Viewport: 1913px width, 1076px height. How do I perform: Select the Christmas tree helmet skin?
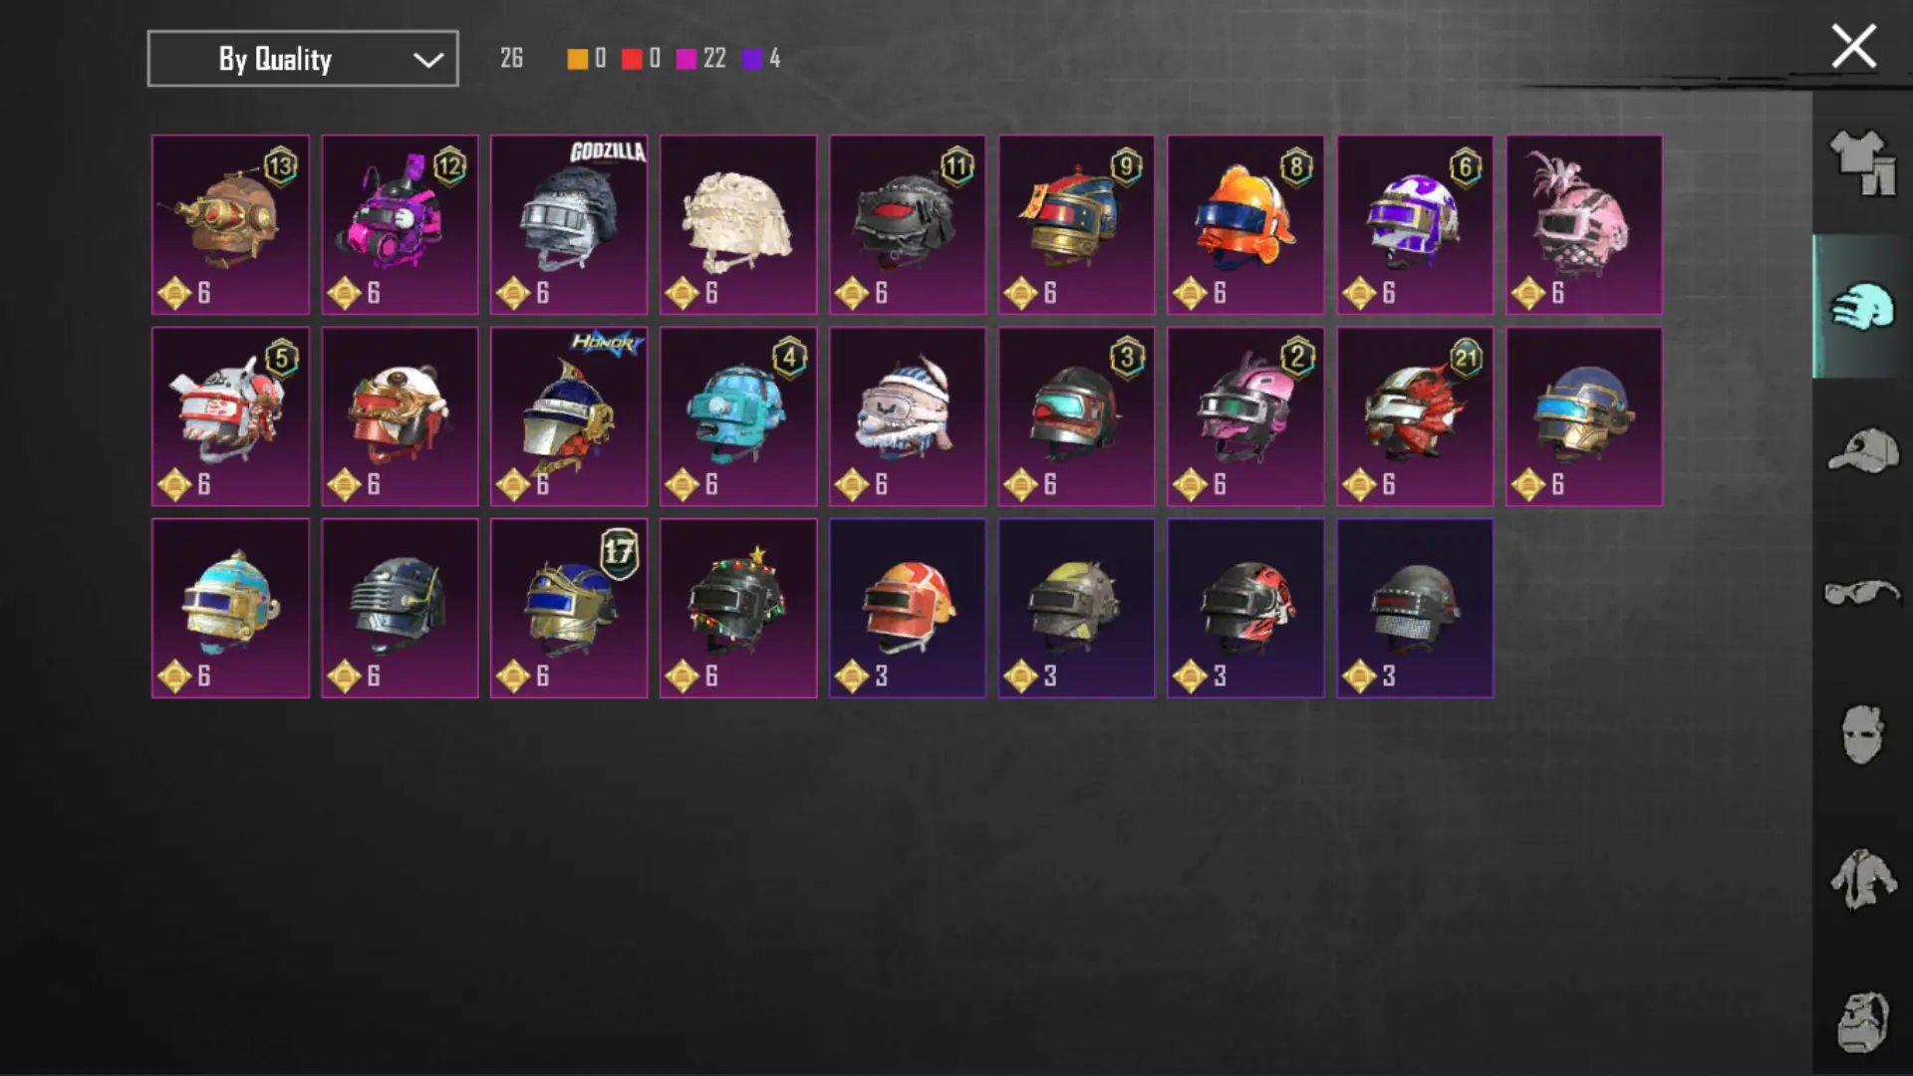[x=738, y=608]
